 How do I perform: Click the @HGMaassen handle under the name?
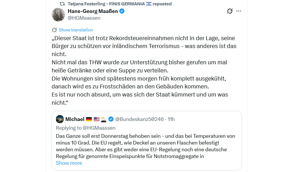84,18
